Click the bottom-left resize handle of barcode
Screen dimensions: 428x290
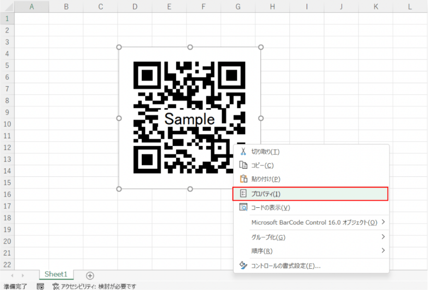(x=119, y=189)
